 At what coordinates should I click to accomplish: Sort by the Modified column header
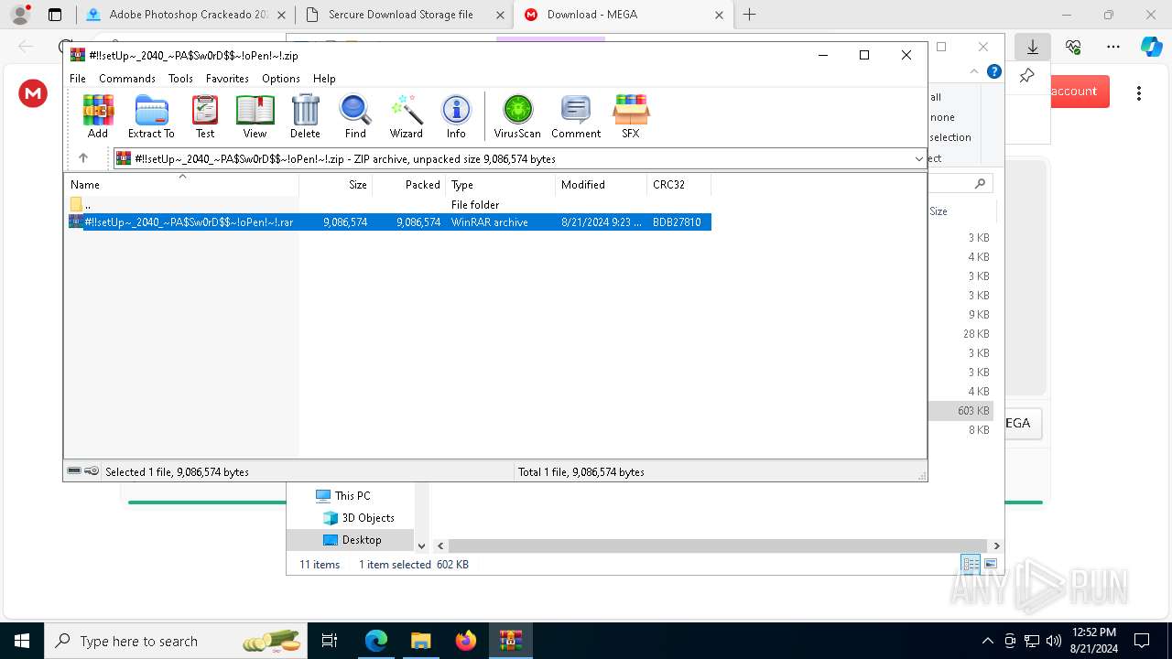602,184
